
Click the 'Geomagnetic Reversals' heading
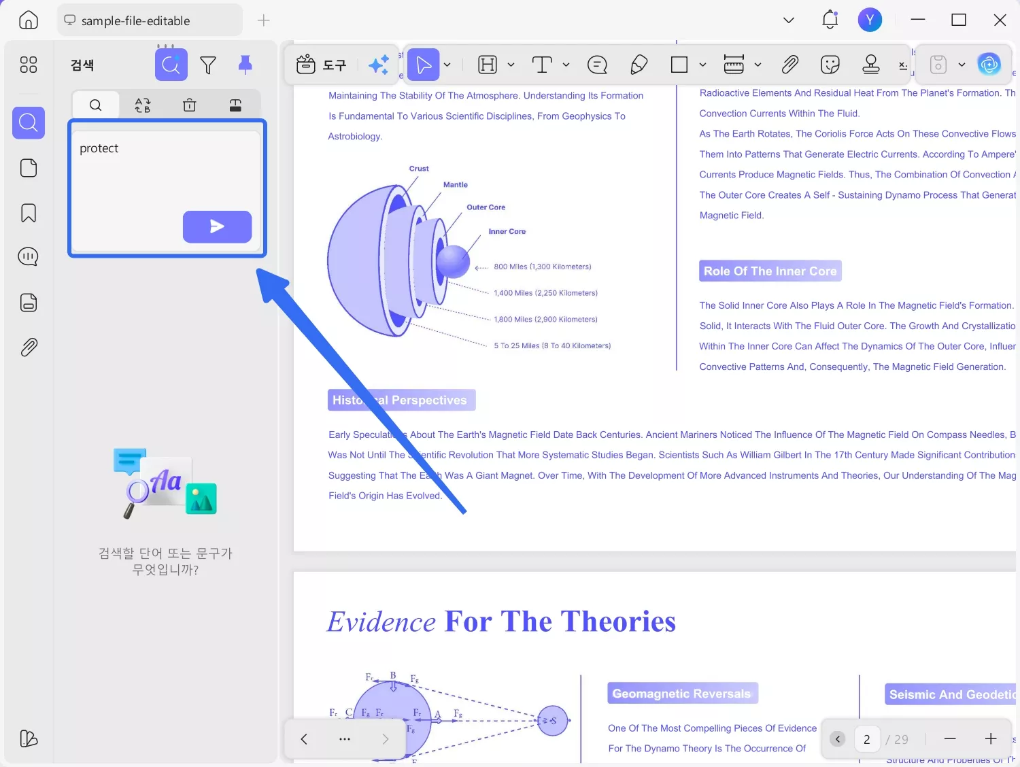point(682,694)
